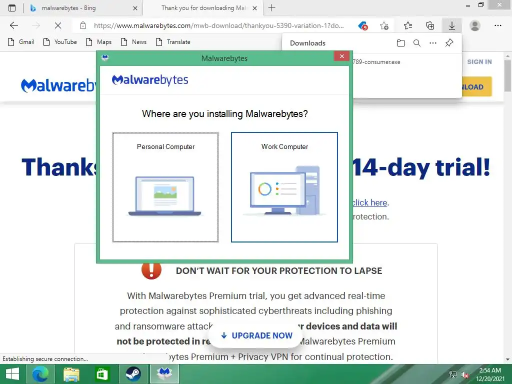Open Steam from the taskbar
512x384 pixels.
[133, 374]
